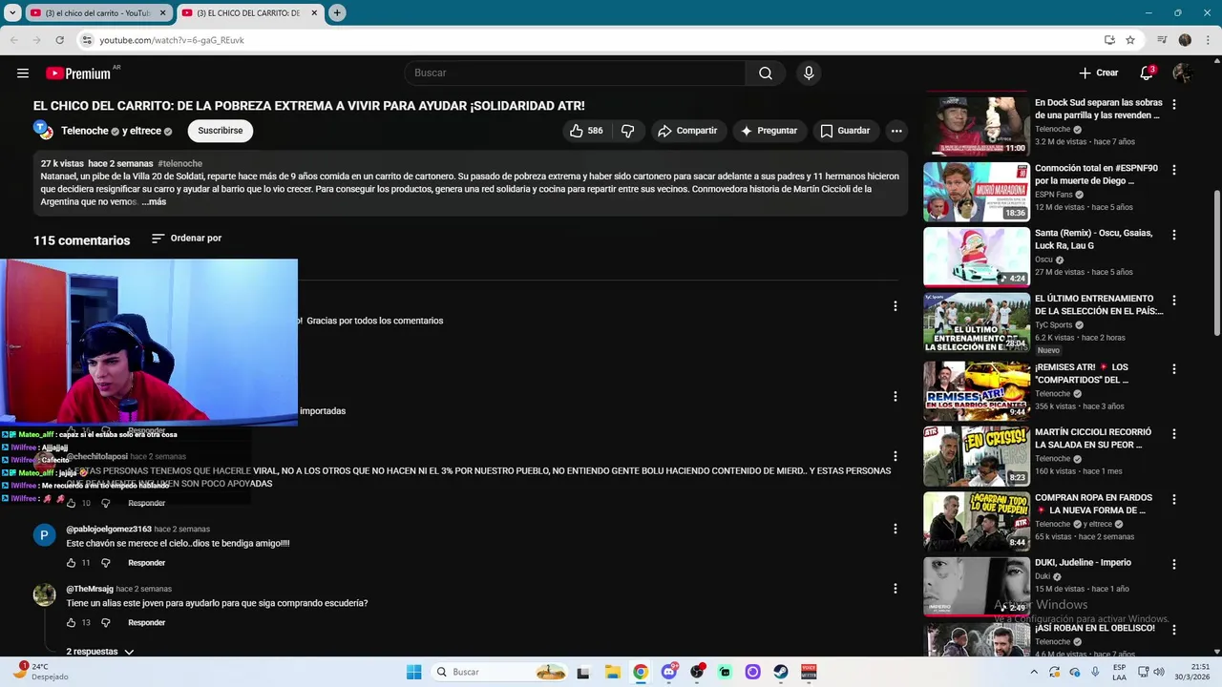Click the Chrome address bar URL
Viewport: 1222px width, 687px height.
[172, 40]
